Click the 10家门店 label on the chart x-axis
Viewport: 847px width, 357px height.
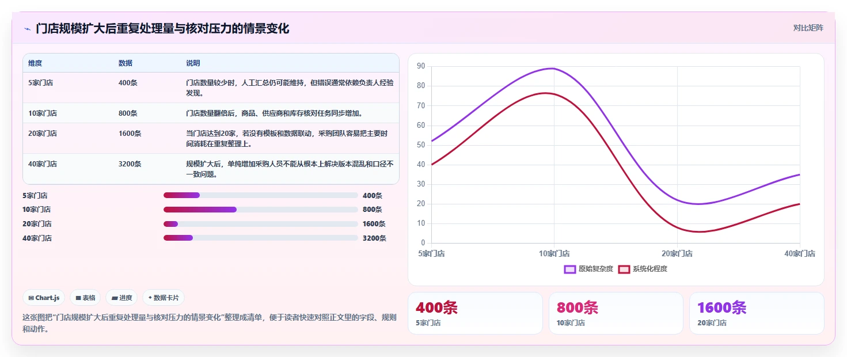coord(554,253)
